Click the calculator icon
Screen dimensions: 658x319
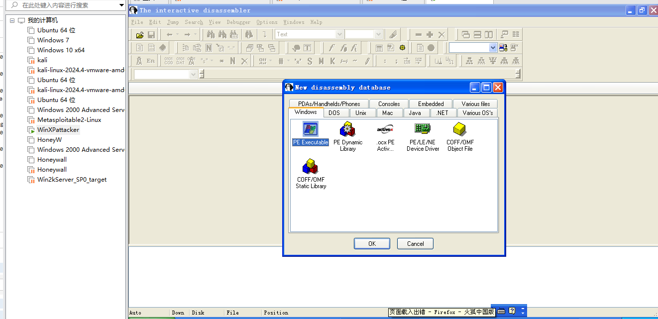pyautogui.click(x=379, y=48)
